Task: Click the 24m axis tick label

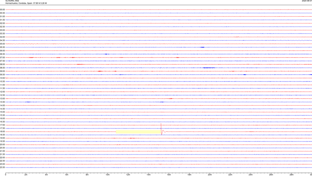Action: point(251,175)
